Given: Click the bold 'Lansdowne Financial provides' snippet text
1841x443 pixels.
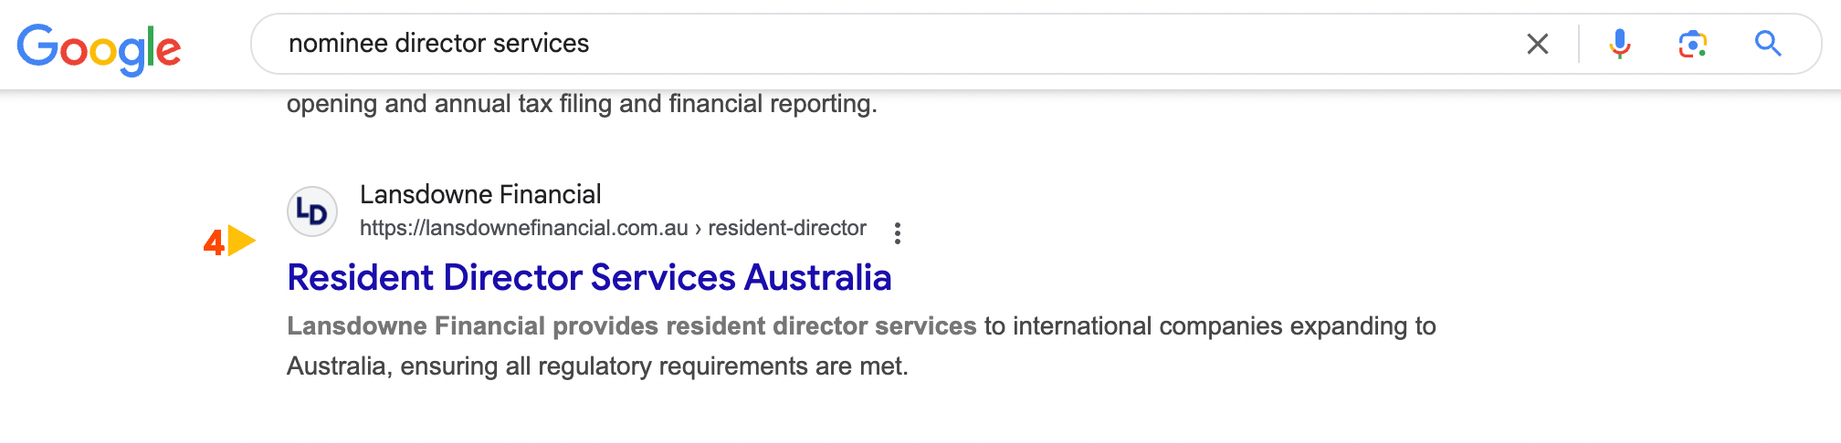Looking at the screenshot, I should coord(473,326).
